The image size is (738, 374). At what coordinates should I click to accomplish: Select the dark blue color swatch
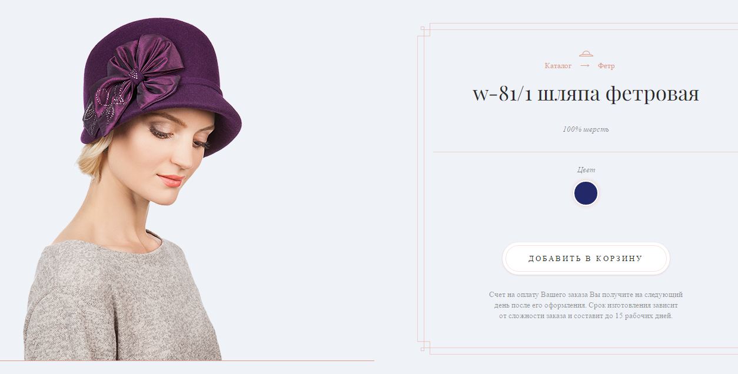(586, 193)
